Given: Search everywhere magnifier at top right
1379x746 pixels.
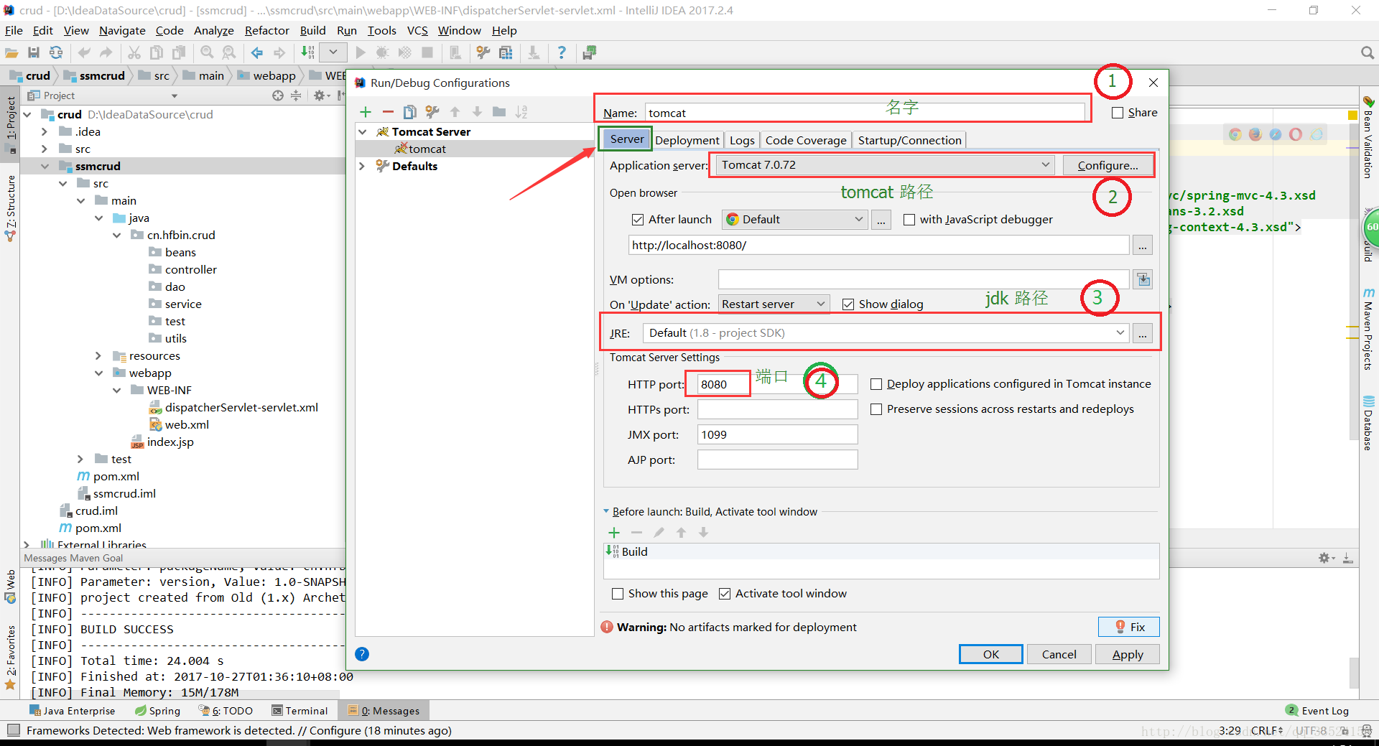Looking at the screenshot, I should [x=1368, y=52].
